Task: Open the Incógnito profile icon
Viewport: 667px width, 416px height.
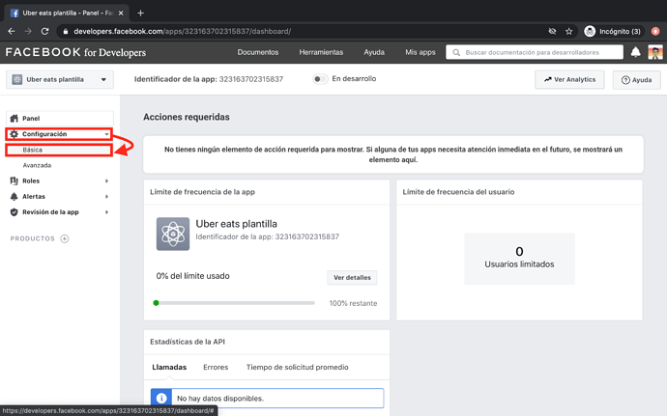Action: click(590, 31)
